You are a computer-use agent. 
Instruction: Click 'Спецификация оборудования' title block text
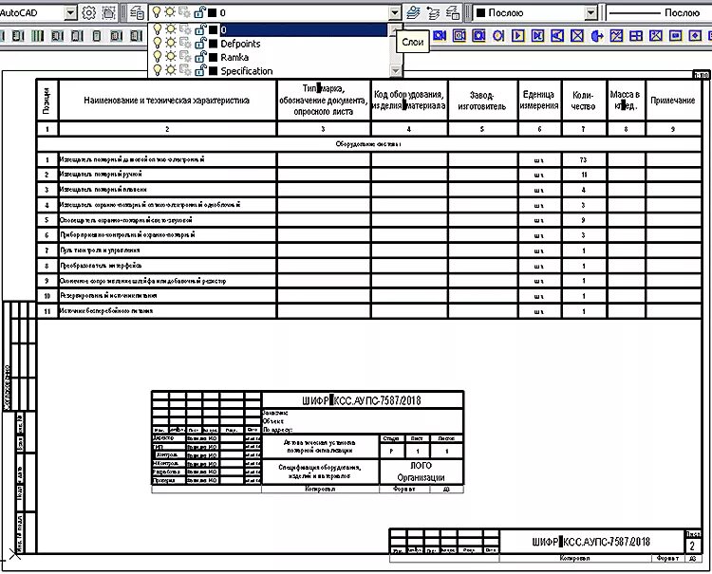point(320,472)
